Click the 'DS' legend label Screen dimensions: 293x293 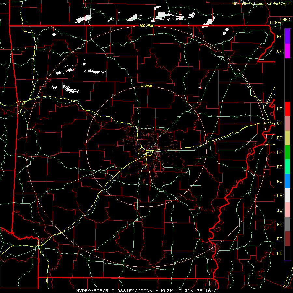click(279, 196)
